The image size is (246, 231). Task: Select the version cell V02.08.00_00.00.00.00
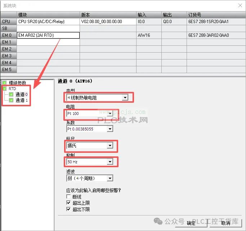(x=108, y=22)
